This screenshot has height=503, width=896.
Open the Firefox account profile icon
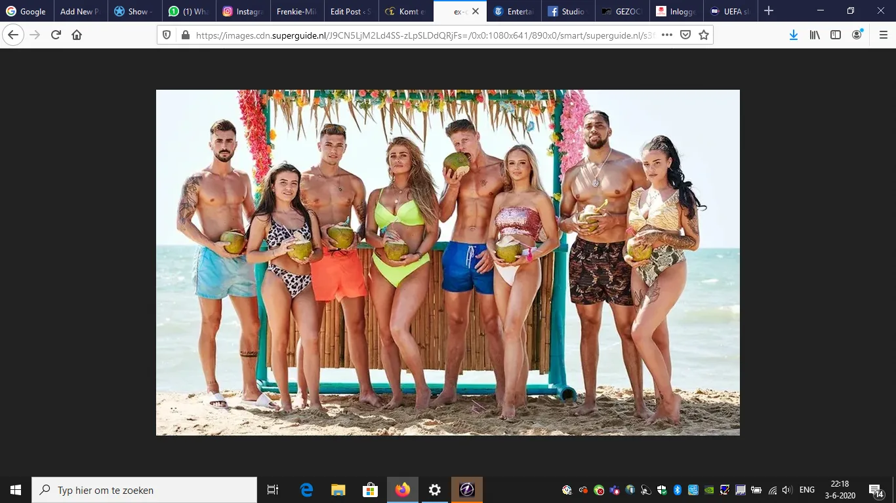(857, 34)
